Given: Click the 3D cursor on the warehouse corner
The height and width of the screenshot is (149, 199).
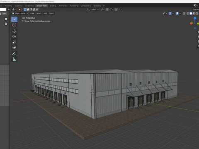Looking at the screenshot, I should click(92, 92).
